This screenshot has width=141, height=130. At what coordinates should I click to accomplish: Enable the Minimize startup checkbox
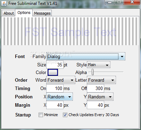click(41, 115)
